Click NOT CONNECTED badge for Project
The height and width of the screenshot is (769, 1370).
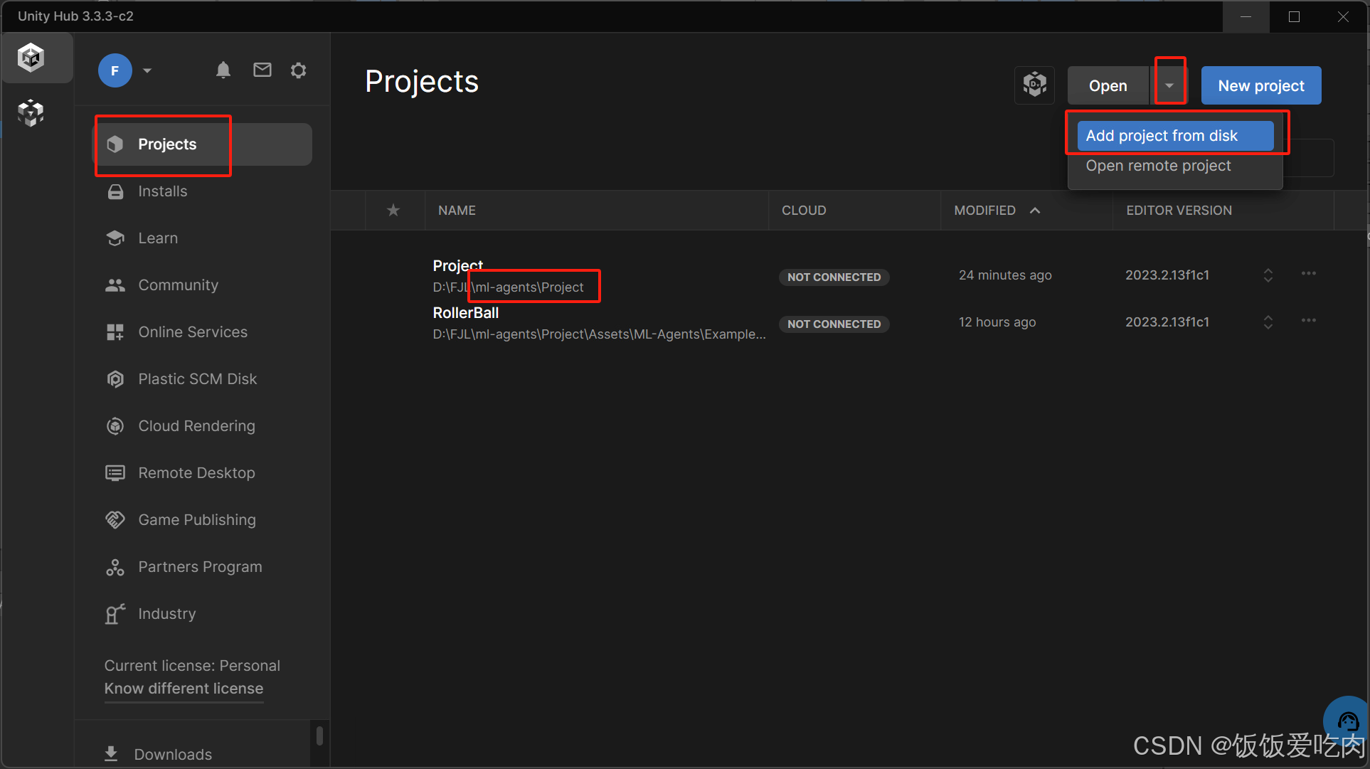(834, 277)
